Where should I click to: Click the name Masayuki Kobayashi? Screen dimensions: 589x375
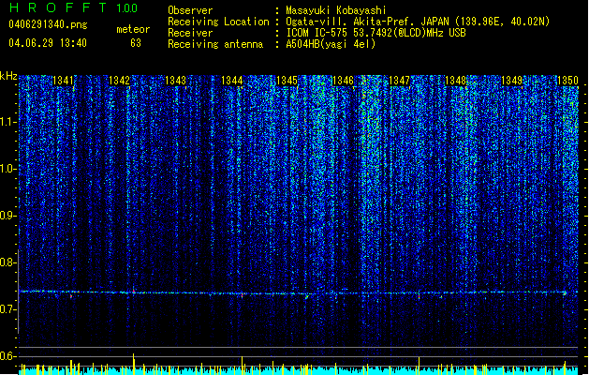336,10
